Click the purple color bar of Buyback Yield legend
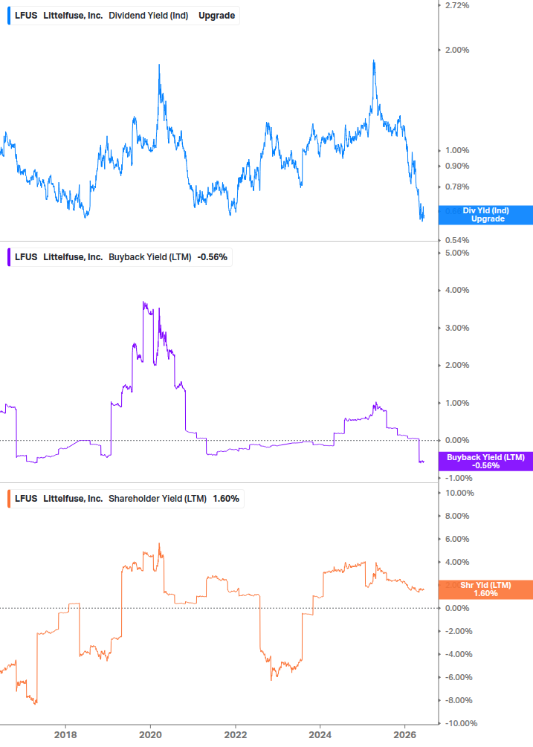The image size is (533, 747). point(9,257)
